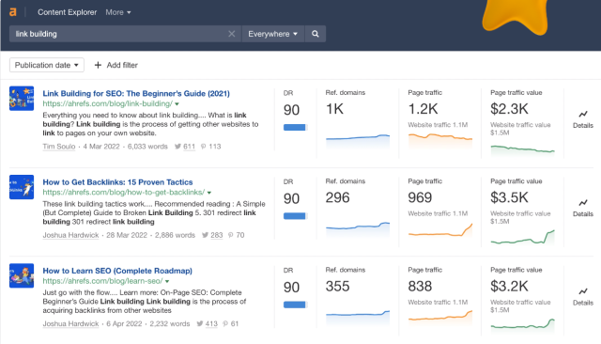
Task: Open the Everywhere search scope dropdown
Action: point(272,34)
